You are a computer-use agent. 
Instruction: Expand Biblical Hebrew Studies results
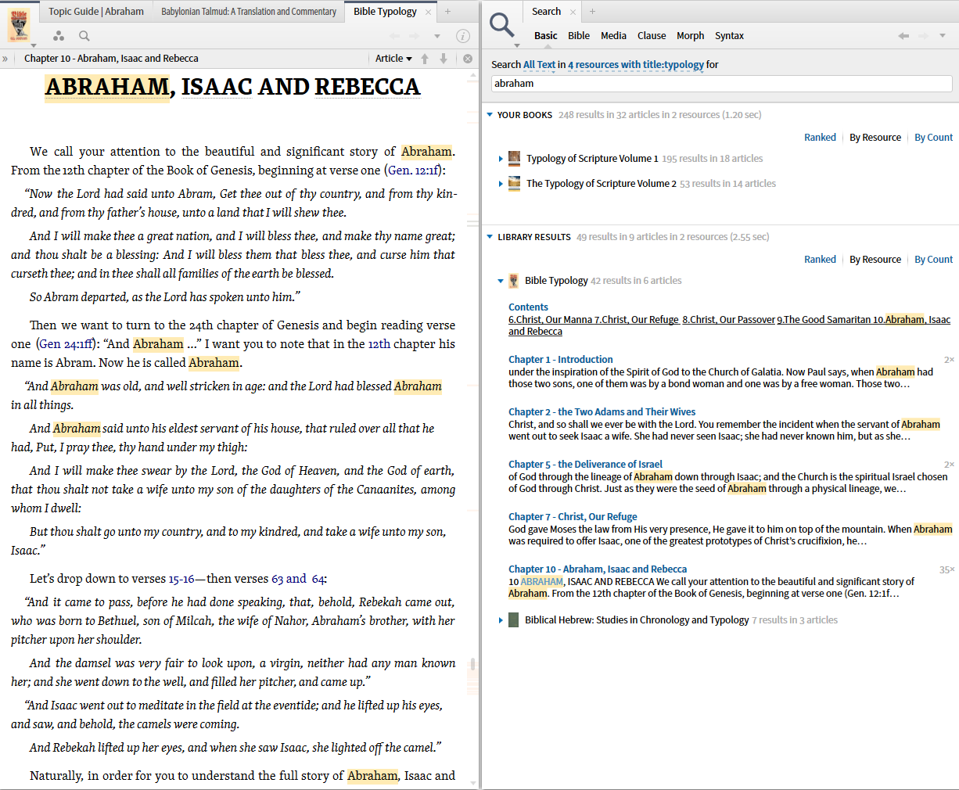click(501, 620)
